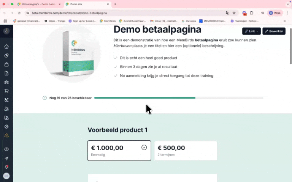Open the browser extensions puzzle icon
The image size is (292, 182).
pyautogui.click(x=252, y=13)
